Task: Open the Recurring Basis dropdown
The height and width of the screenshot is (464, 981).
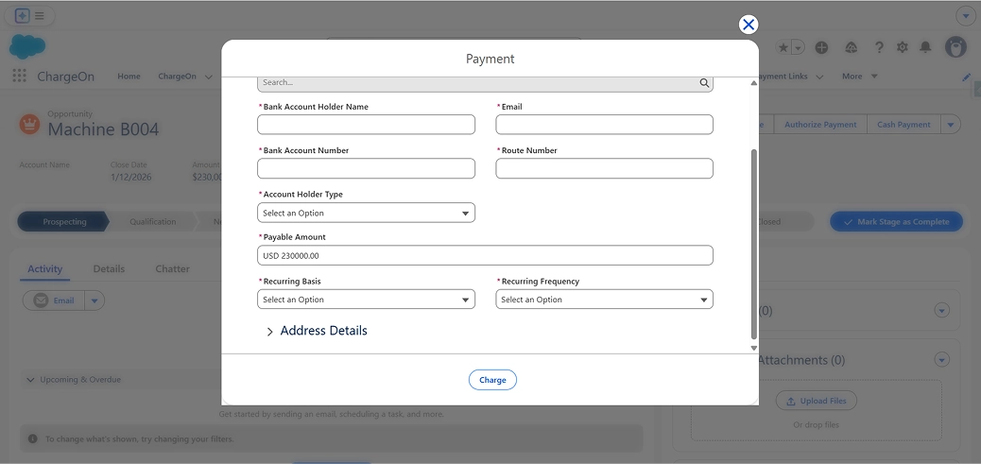Action: click(x=366, y=299)
